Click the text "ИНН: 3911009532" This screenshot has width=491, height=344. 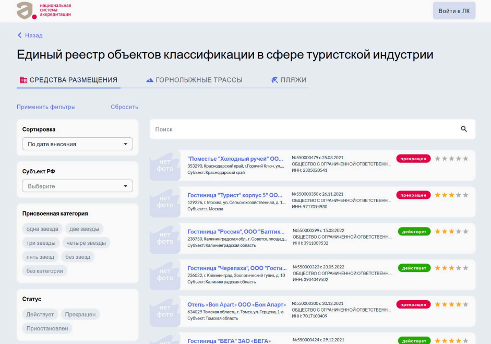click(x=310, y=243)
